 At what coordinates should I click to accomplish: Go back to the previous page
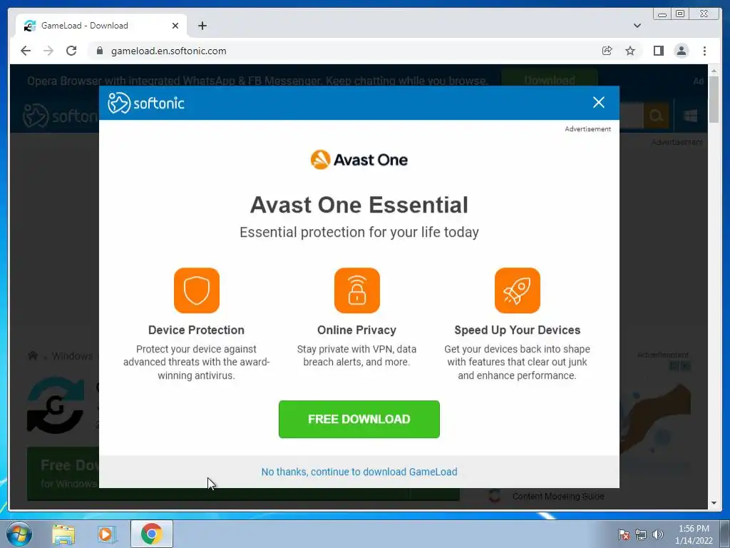pyautogui.click(x=26, y=51)
